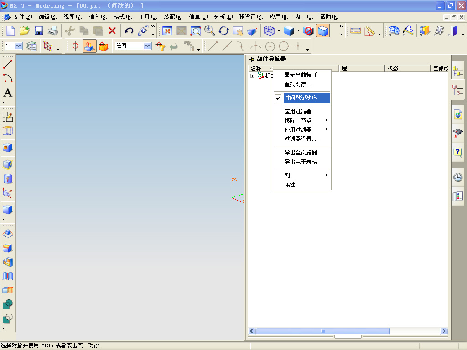467x350 pixels.
Task: Open the 文件(F) menu
Action: [23, 17]
